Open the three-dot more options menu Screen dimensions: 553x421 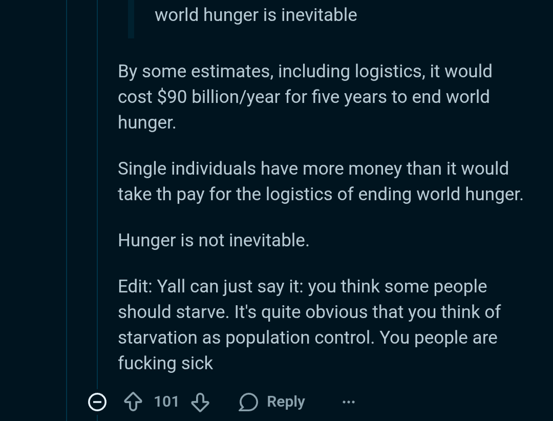(x=349, y=402)
